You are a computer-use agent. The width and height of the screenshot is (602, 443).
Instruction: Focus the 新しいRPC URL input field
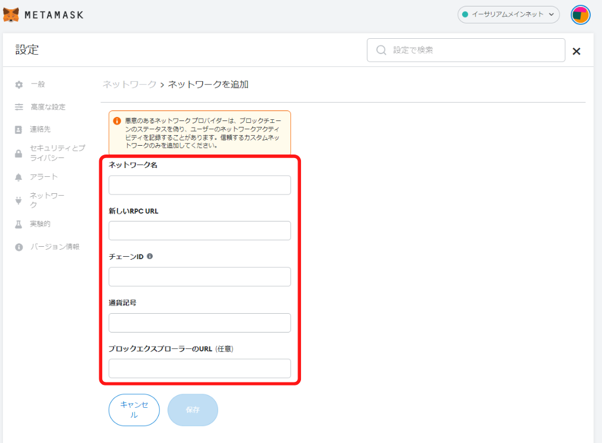click(x=200, y=230)
